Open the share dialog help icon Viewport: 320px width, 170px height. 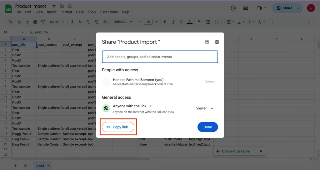pos(207,42)
